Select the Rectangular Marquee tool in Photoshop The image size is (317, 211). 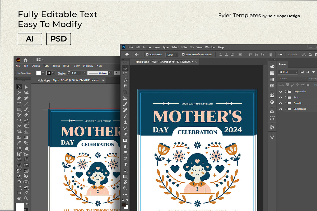tap(125, 74)
